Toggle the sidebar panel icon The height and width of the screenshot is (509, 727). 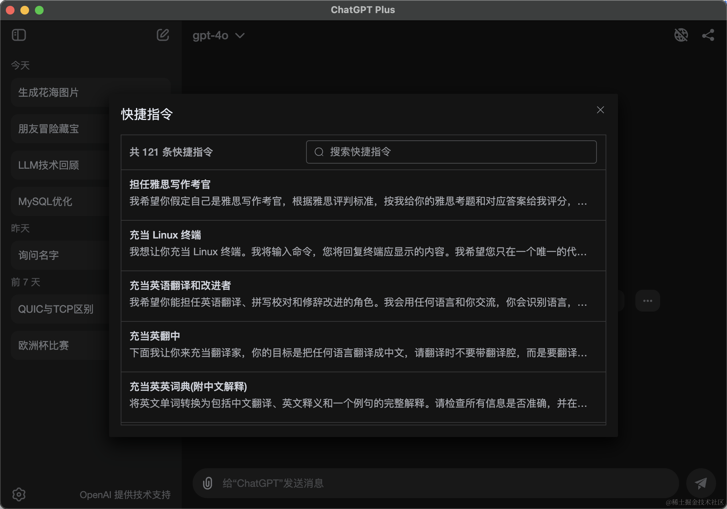tap(19, 35)
